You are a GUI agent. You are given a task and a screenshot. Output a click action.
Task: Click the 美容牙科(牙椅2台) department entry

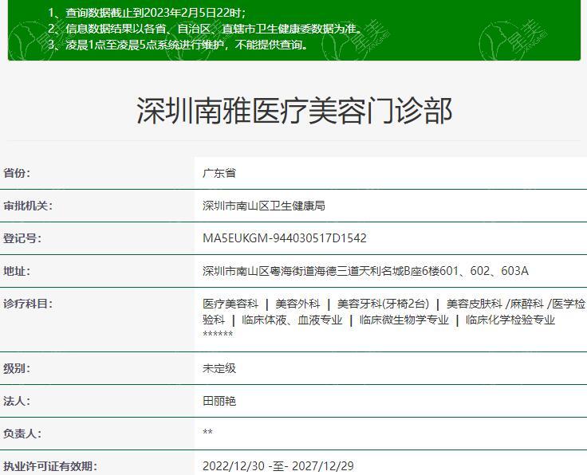[x=383, y=304]
